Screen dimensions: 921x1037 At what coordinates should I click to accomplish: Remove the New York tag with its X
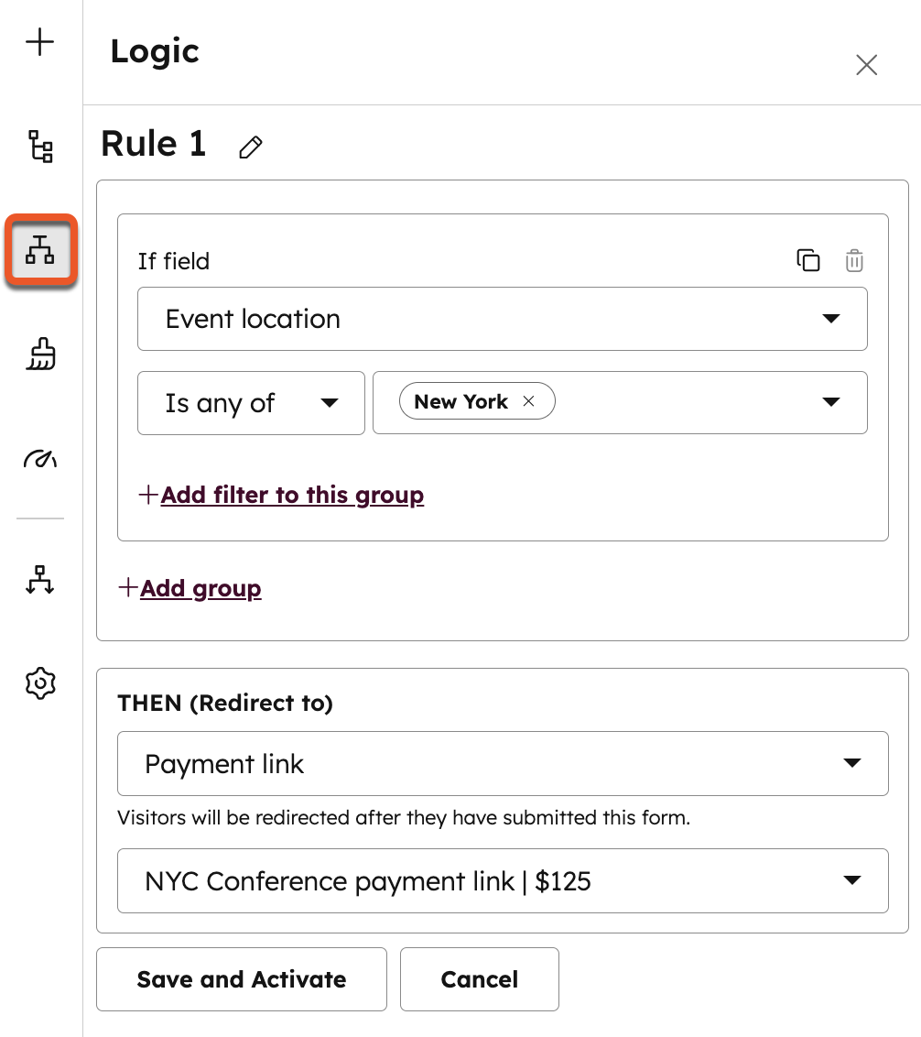click(x=528, y=401)
